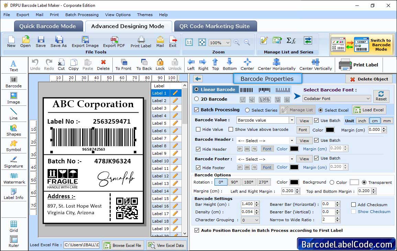The width and height of the screenshot is (397, 251).
Task: Open the zoom percentage dropdown
Action: click(228, 42)
